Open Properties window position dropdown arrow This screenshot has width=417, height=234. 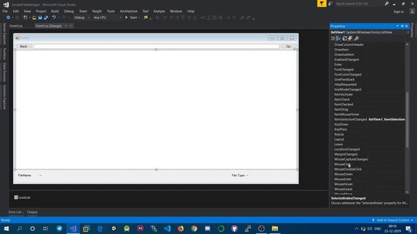pyautogui.click(x=397, y=26)
